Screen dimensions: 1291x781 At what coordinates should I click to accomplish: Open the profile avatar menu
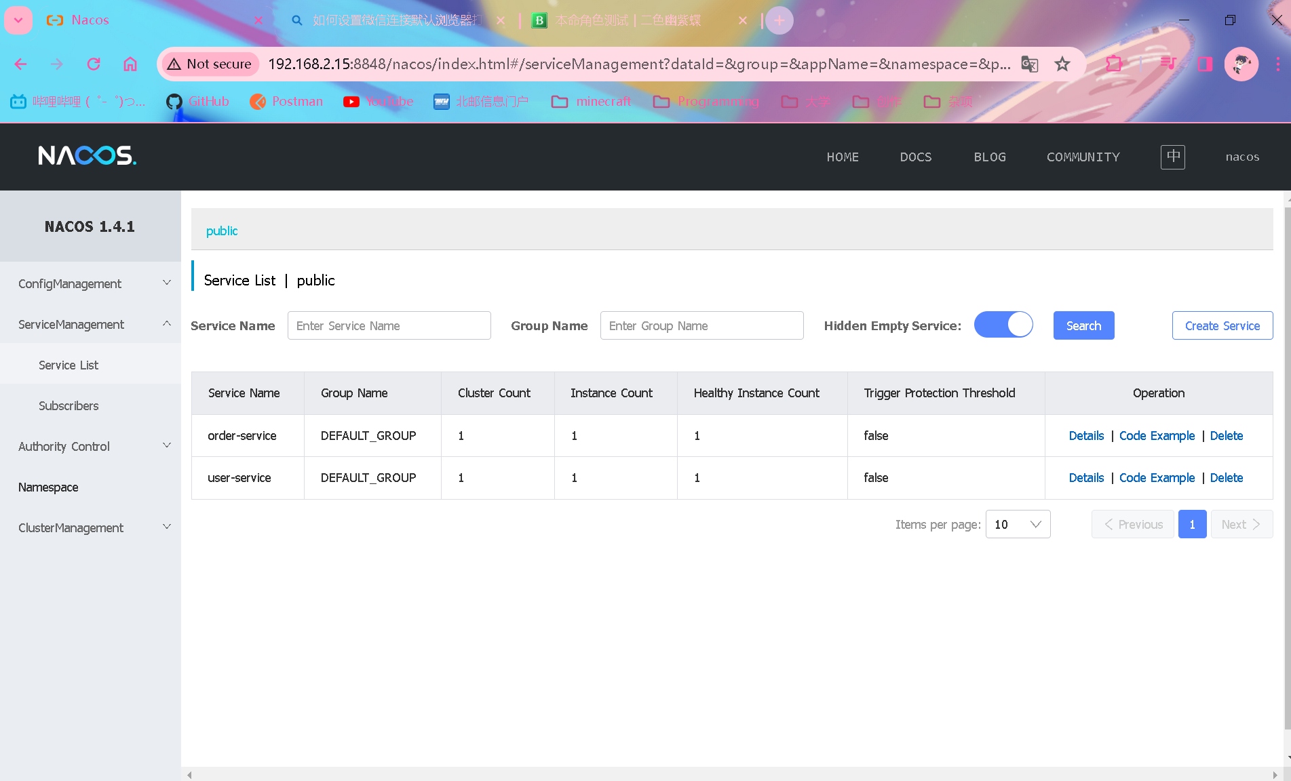[1241, 64]
